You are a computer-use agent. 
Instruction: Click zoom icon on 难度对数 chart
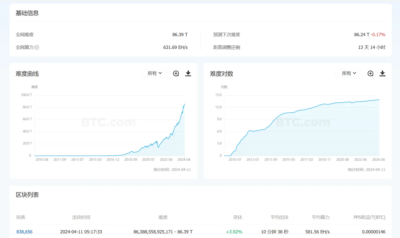(x=370, y=73)
